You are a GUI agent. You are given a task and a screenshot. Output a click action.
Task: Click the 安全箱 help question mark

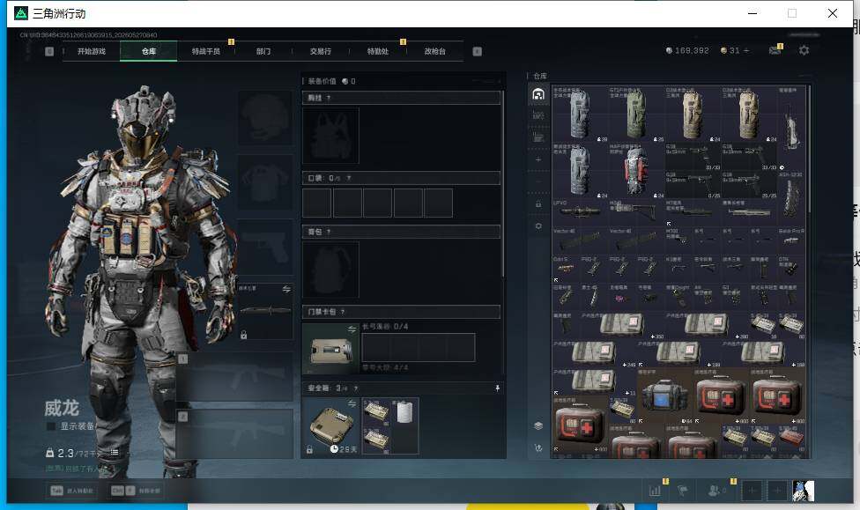356,388
